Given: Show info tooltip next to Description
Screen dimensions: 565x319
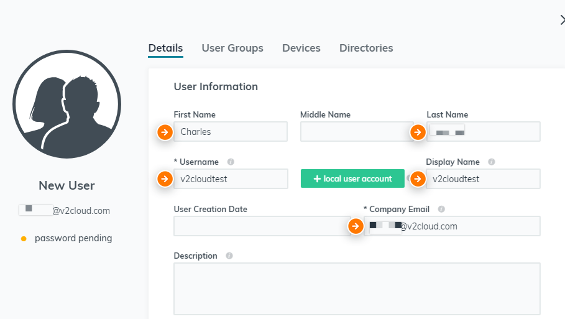Looking at the screenshot, I should pos(229,256).
